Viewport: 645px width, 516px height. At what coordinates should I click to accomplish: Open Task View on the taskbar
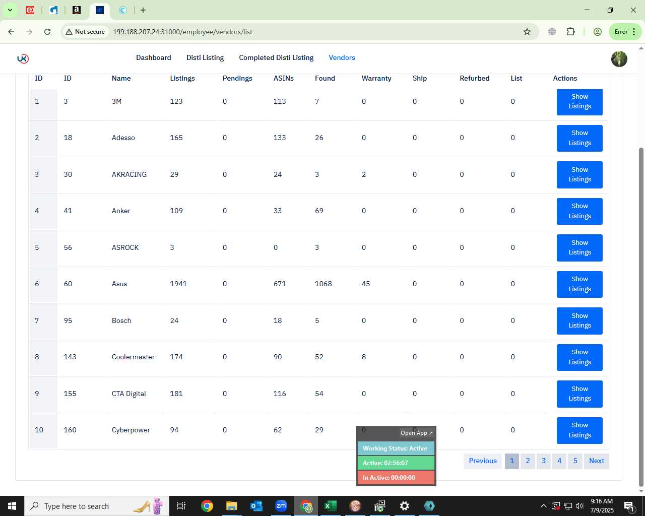[181, 506]
